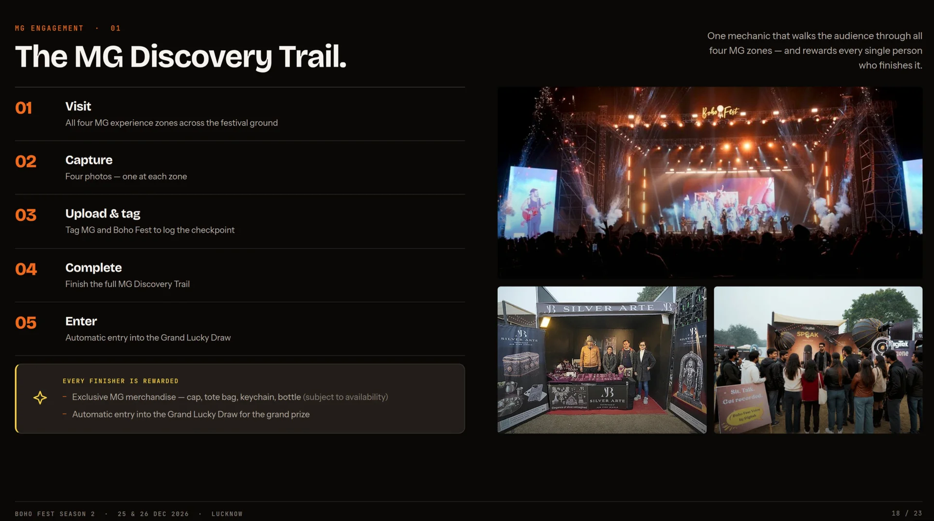The height and width of the screenshot is (521, 934).
Task: Click the Capture step heading
Action: point(89,160)
